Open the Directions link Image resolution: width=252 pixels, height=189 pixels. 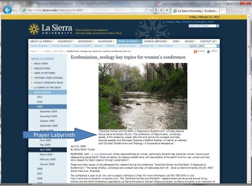click(188, 22)
